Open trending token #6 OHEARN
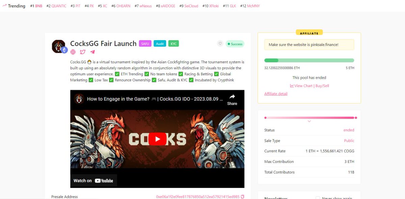Image resolution: width=405 pixels, height=199 pixels. pyautogui.click(x=121, y=6)
